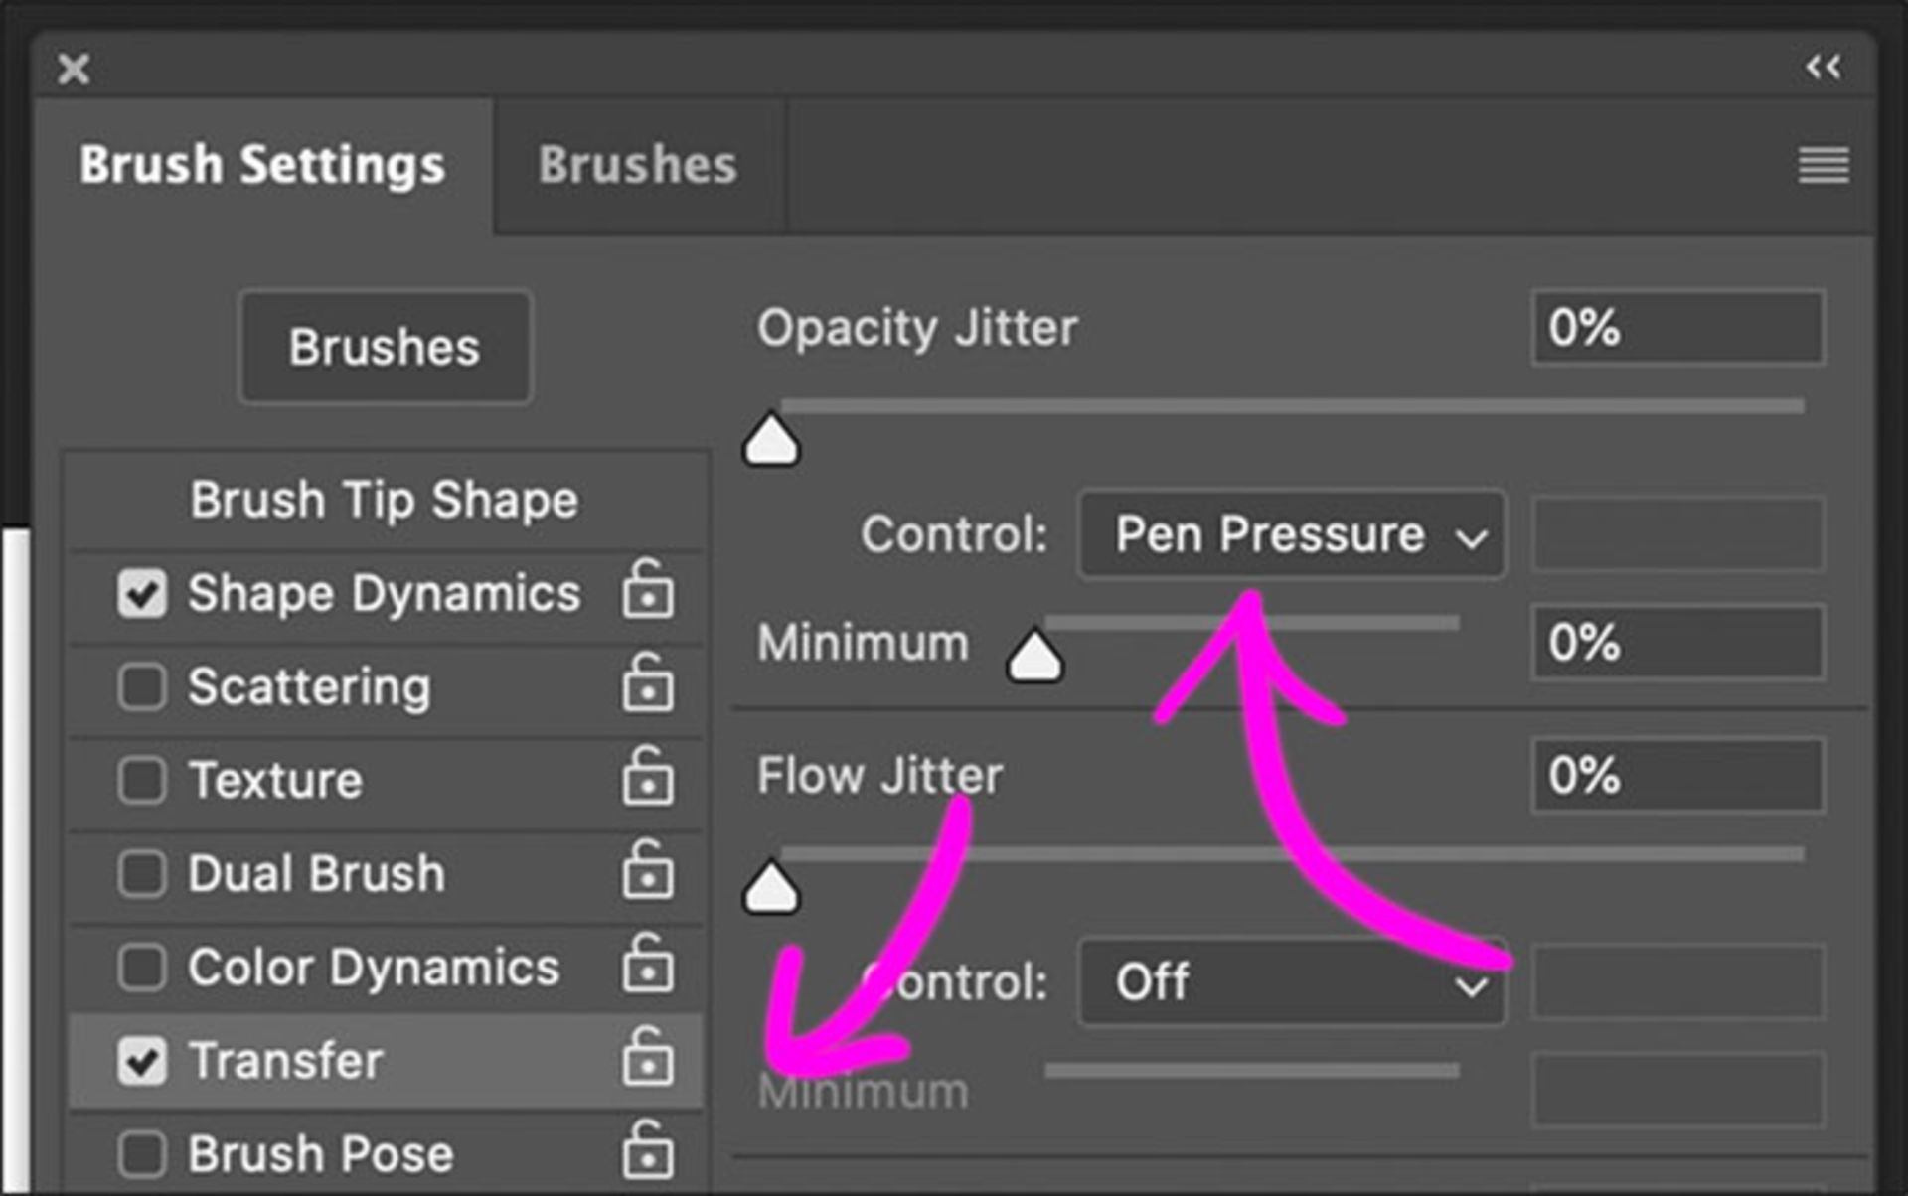
Task: Switch to the Brushes tab
Action: coord(637,165)
